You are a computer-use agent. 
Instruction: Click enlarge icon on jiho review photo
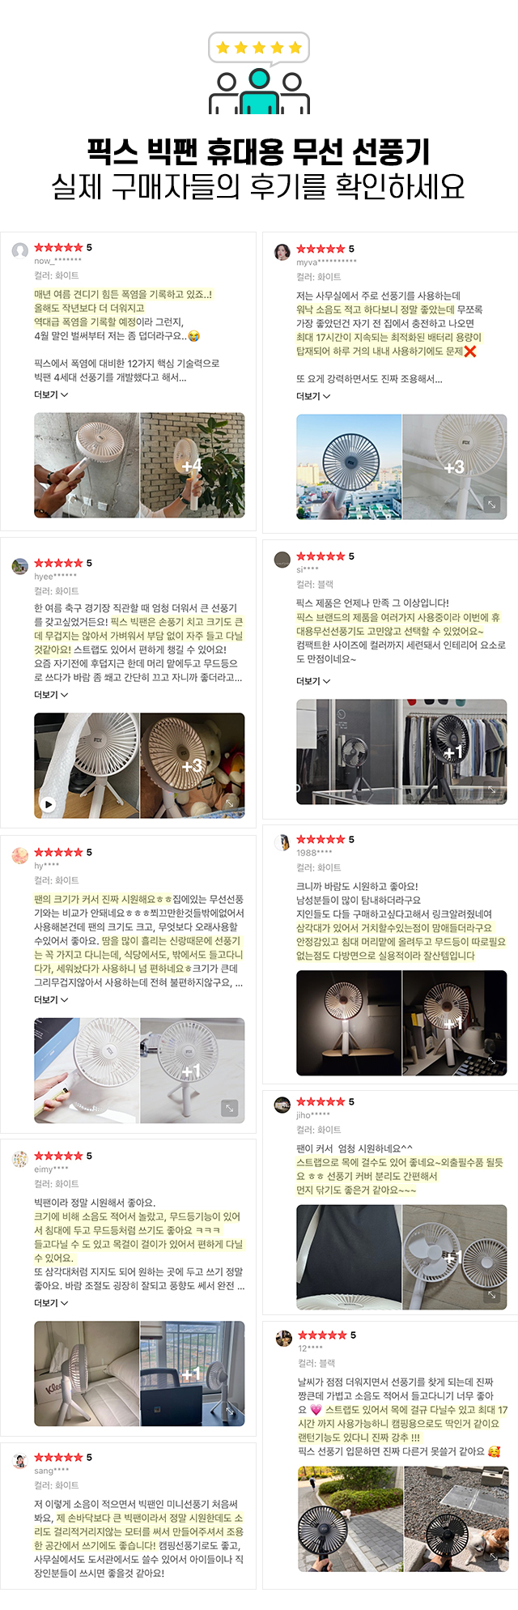492,1295
